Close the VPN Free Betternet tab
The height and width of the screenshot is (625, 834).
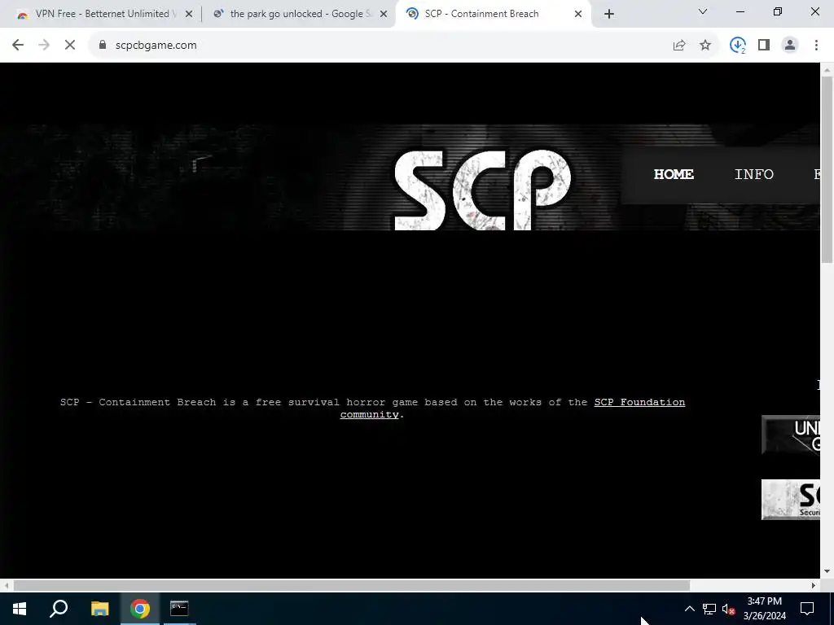[x=189, y=15]
